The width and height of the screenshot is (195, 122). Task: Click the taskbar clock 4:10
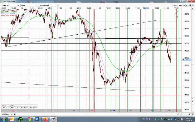click(x=188, y=120)
